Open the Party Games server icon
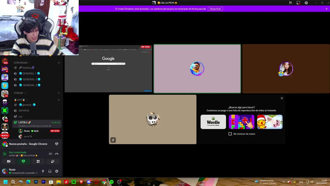This screenshot has width=330, height=186. (5, 69)
